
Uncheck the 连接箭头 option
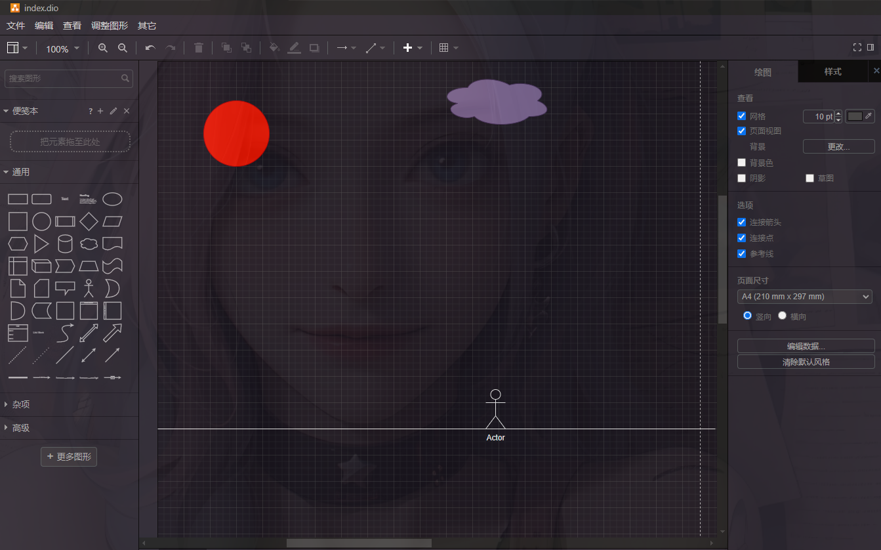[x=741, y=222]
